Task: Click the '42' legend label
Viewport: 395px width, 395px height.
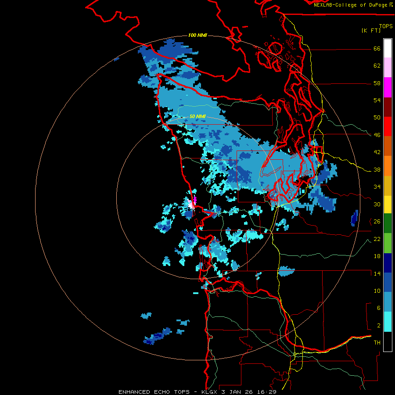Action: point(377,152)
